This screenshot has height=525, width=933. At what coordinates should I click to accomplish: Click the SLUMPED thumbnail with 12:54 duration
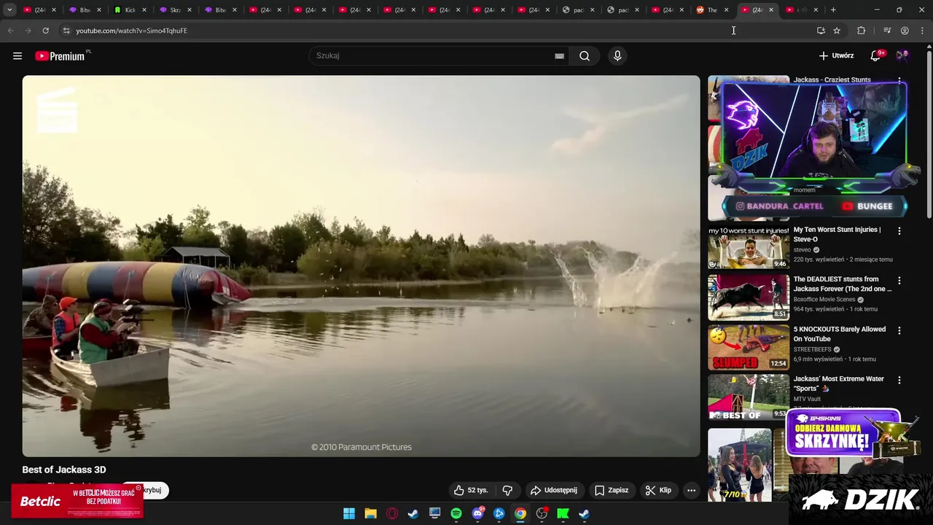[x=749, y=347]
